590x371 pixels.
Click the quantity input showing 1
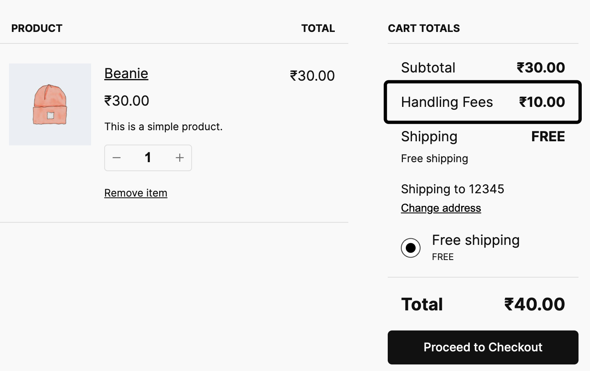coord(148,158)
